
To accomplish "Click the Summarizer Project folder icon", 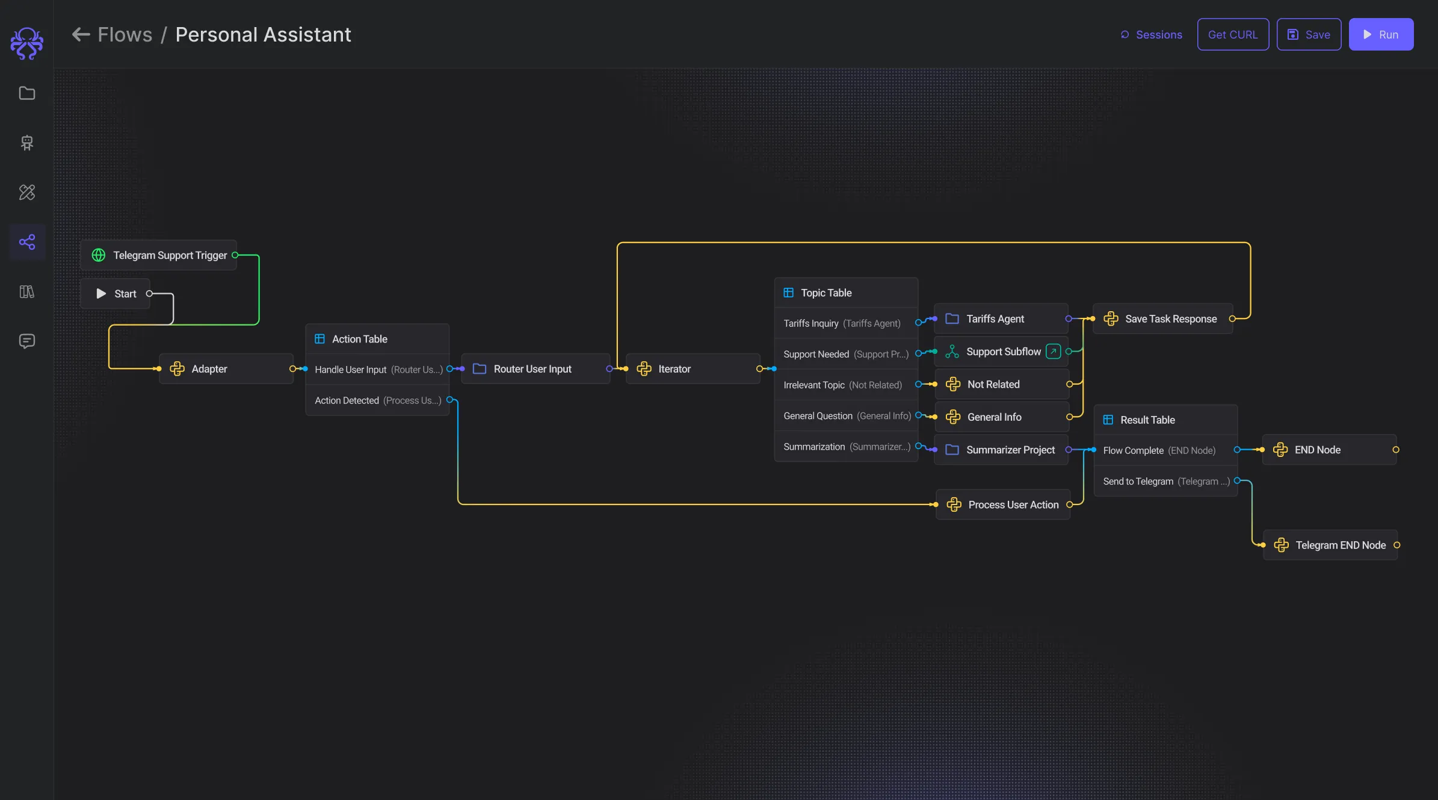I will [952, 450].
